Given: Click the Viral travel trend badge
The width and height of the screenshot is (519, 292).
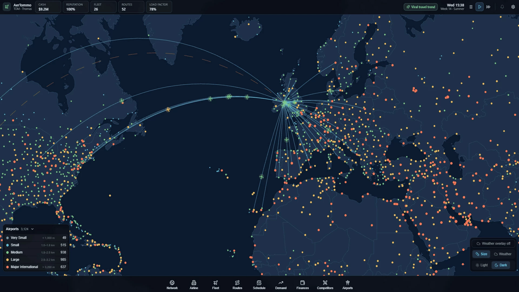Looking at the screenshot, I should [421, 7].
